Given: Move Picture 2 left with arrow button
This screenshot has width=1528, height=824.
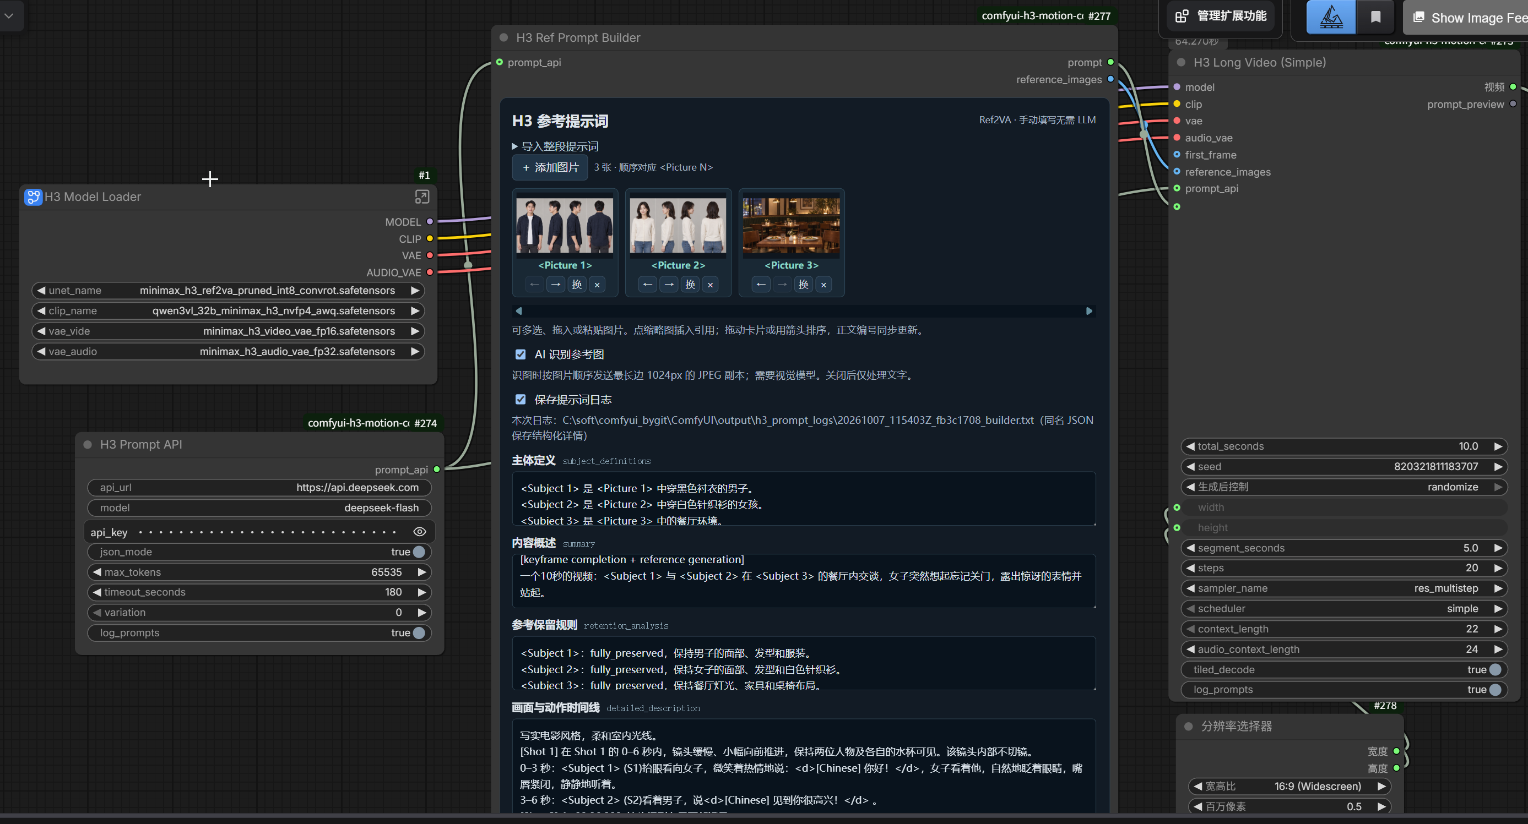Looking at the screenshot, I should [648, 285].
